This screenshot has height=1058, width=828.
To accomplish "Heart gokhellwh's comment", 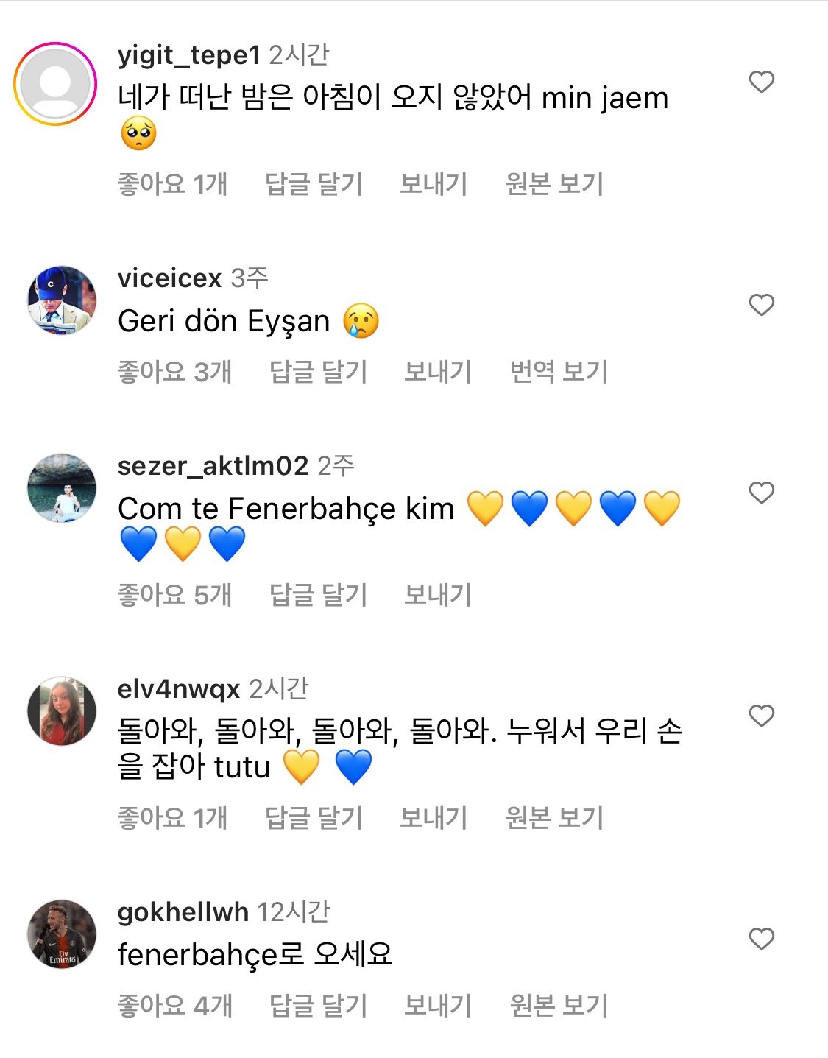I will coord(761,939).
